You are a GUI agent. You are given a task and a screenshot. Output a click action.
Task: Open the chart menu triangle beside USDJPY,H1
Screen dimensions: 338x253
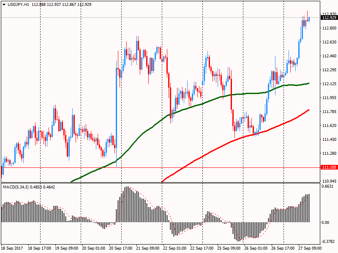[x=4, y=5]
